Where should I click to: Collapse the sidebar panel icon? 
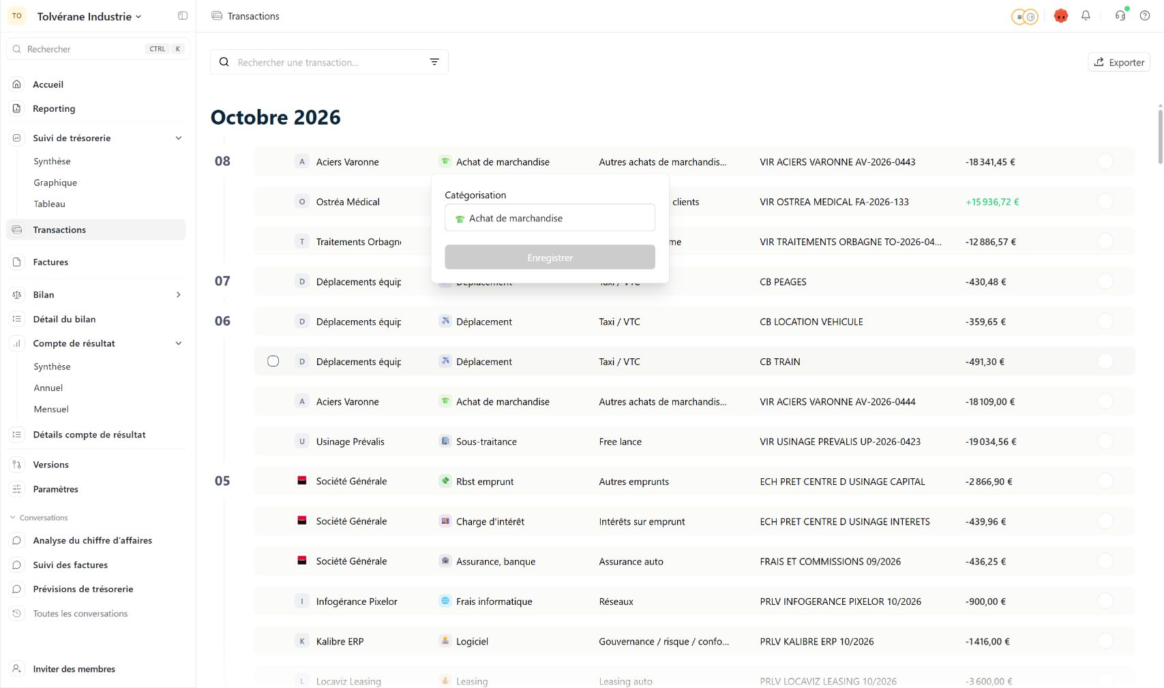[x=183, y=16]
